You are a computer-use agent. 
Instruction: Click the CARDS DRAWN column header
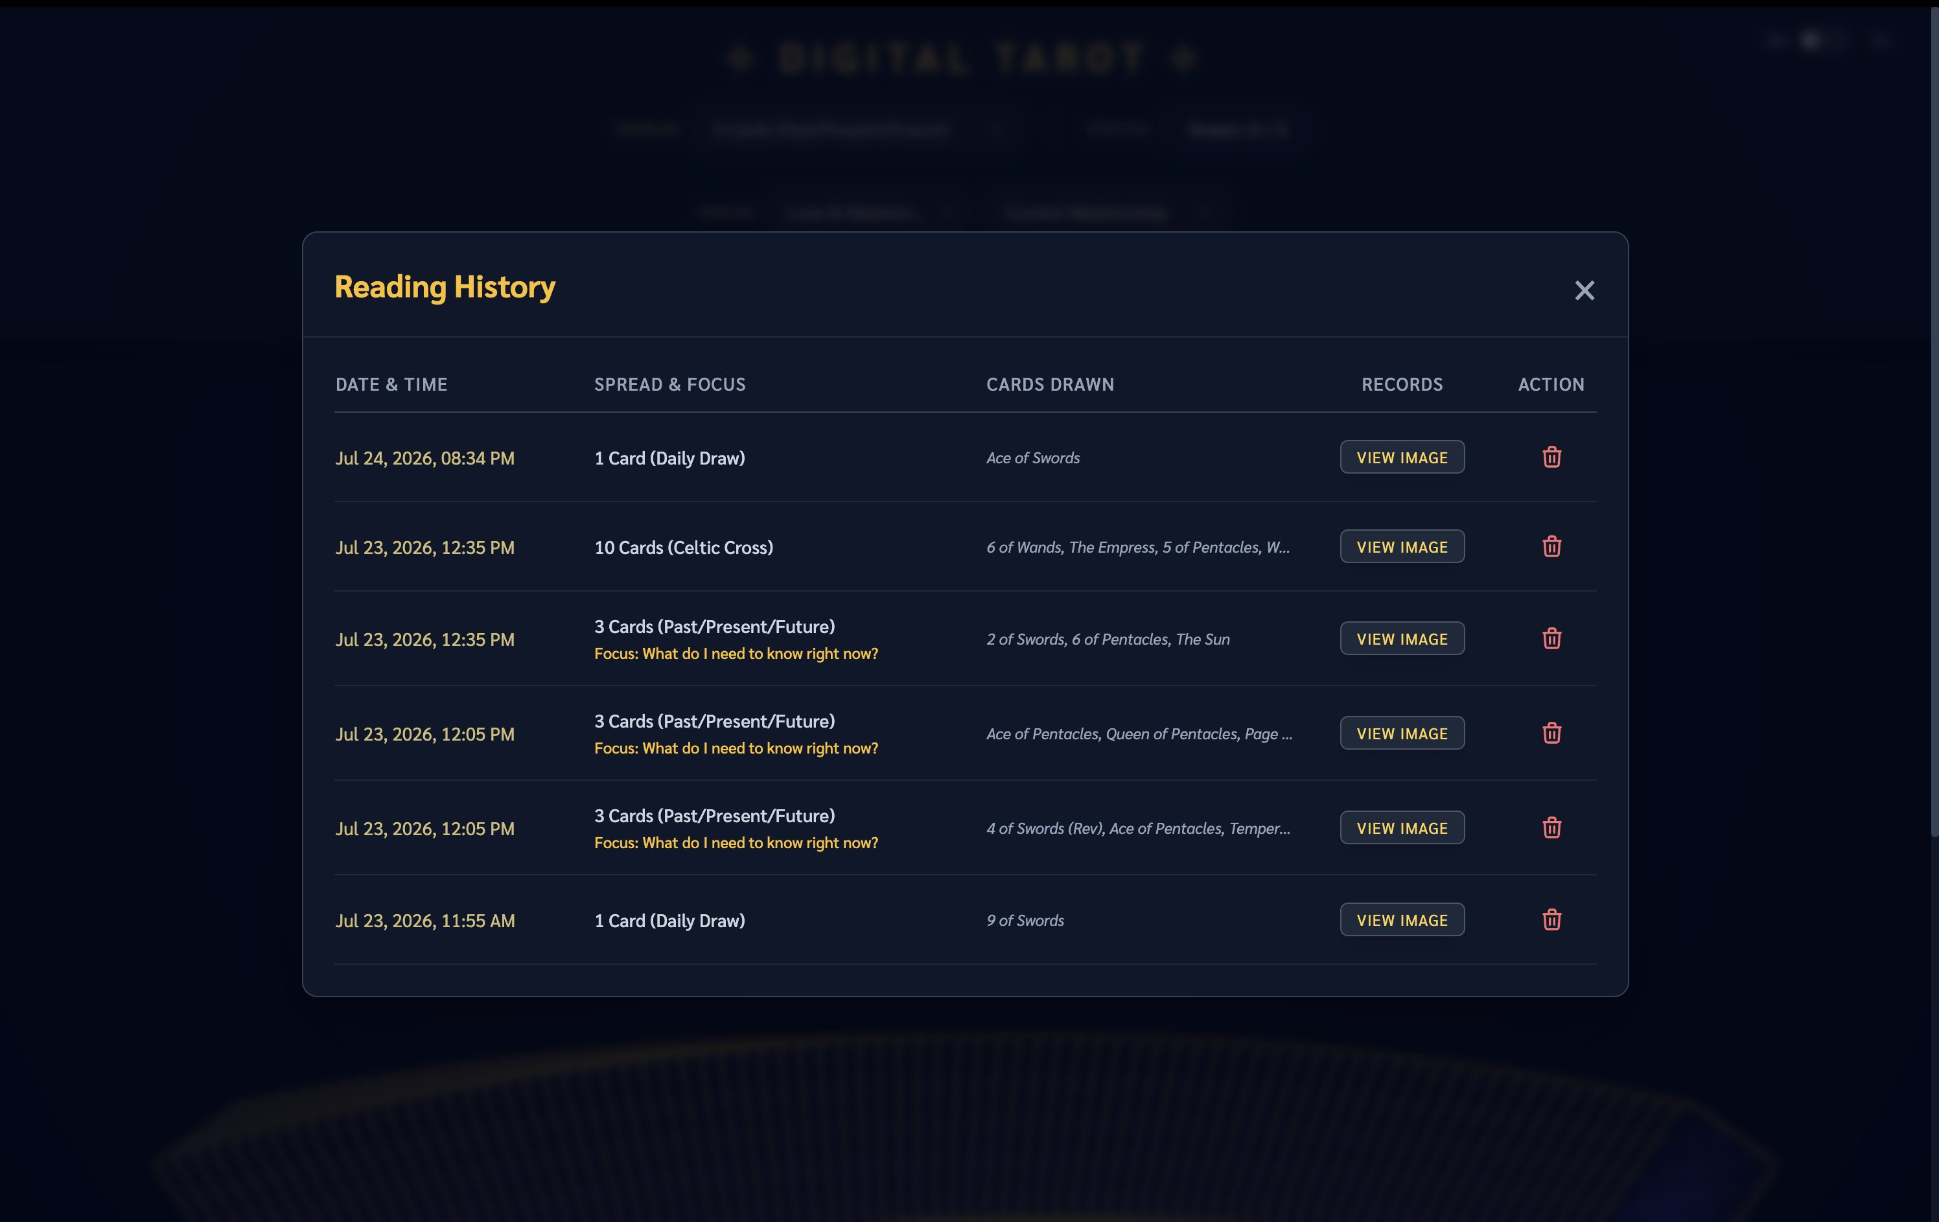1050,385
